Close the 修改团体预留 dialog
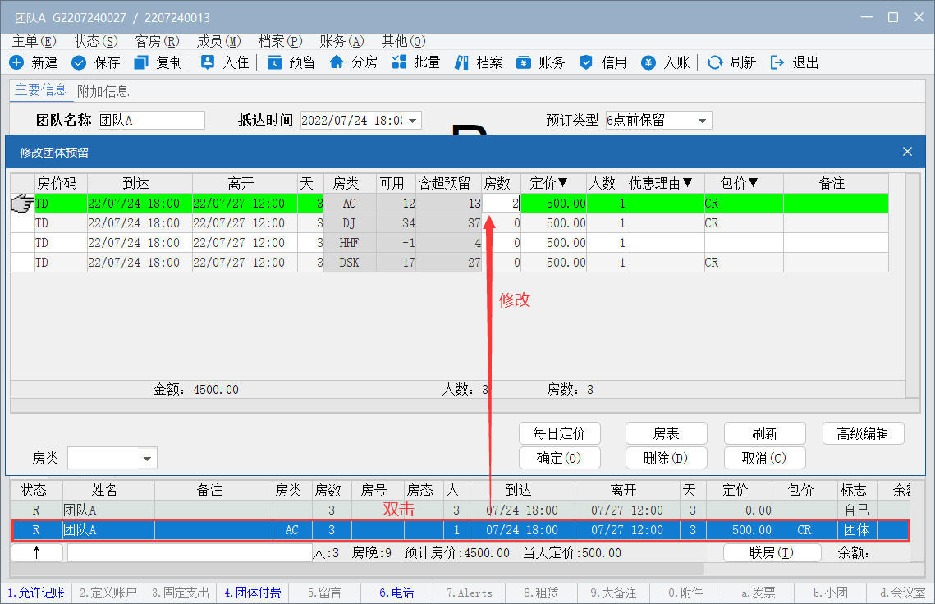Image resolution: width=935 pixels, height=604 pixels. [x=908, y=152]
